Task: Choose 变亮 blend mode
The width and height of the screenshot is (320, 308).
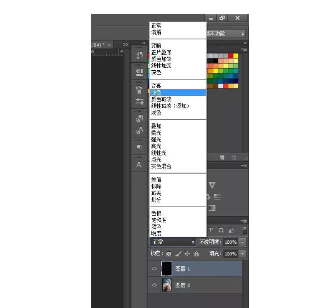Action: pos(156,86)
